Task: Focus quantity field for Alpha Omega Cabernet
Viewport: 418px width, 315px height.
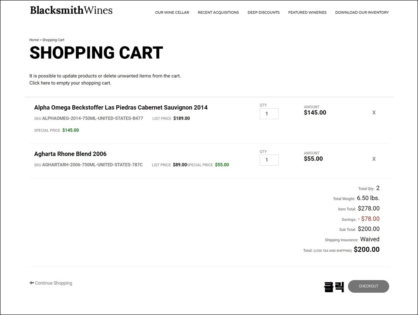Action: [269, 114]
